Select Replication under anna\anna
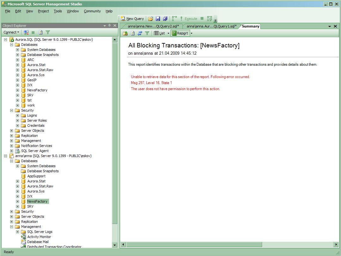341x256 pixels. point(29,222)
